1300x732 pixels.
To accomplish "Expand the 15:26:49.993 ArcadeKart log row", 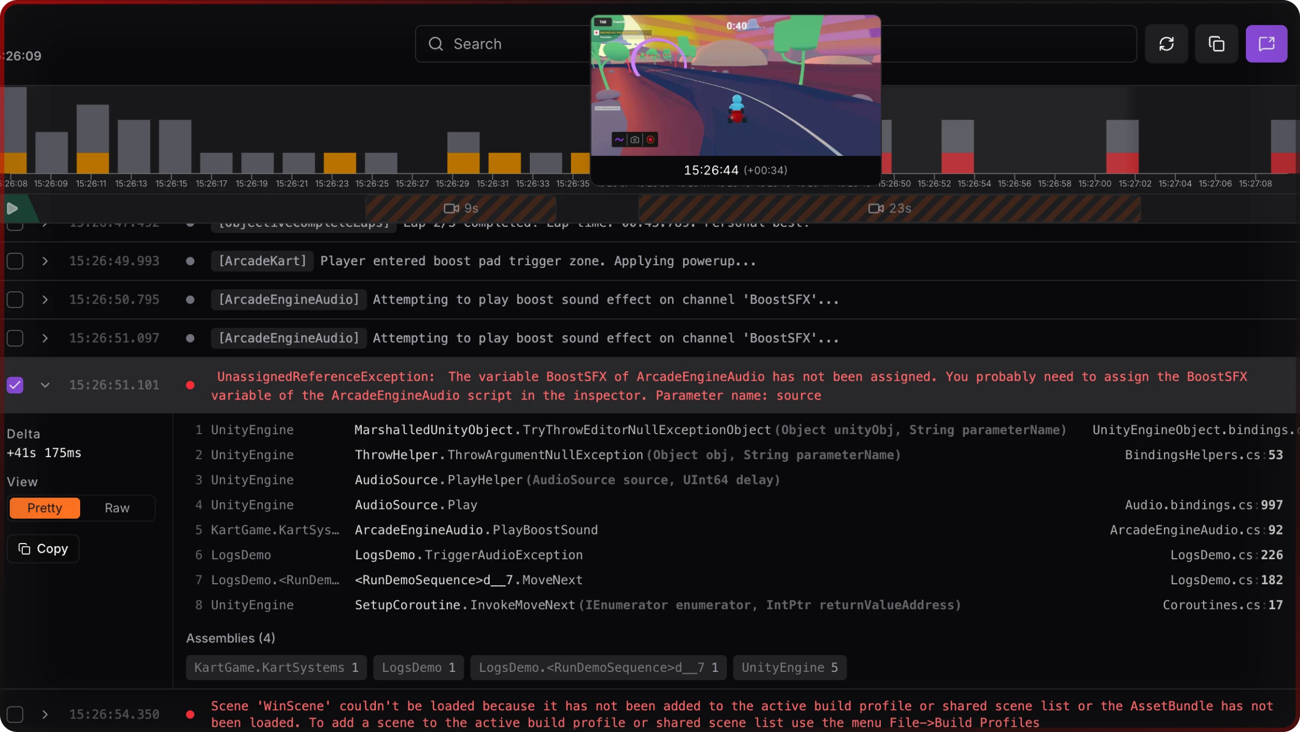I will pyautogui.click(x=45, y=261).
